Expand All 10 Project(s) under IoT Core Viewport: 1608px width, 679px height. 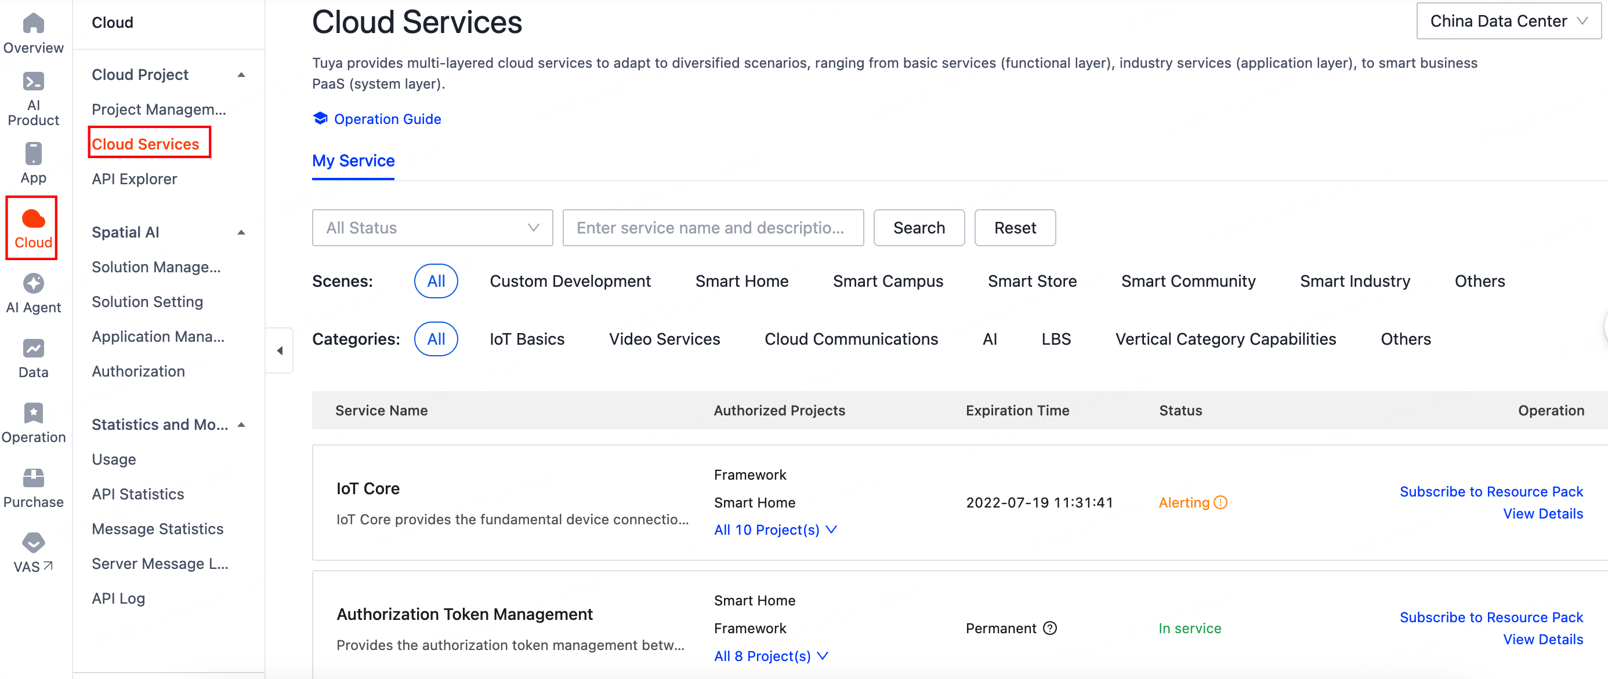[775, 530]
